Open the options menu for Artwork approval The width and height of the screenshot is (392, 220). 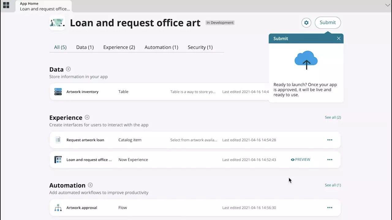tap(330, 207)
